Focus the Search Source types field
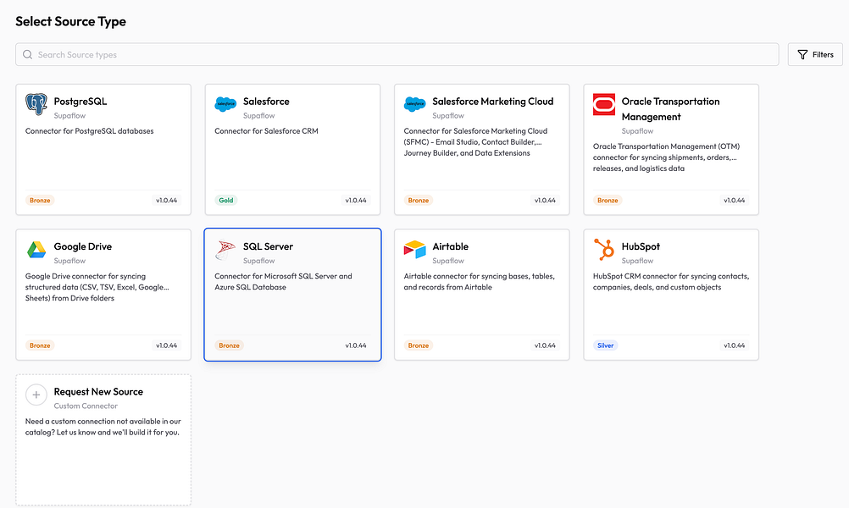This screenshot has width=849, height=508. (397, 55)
